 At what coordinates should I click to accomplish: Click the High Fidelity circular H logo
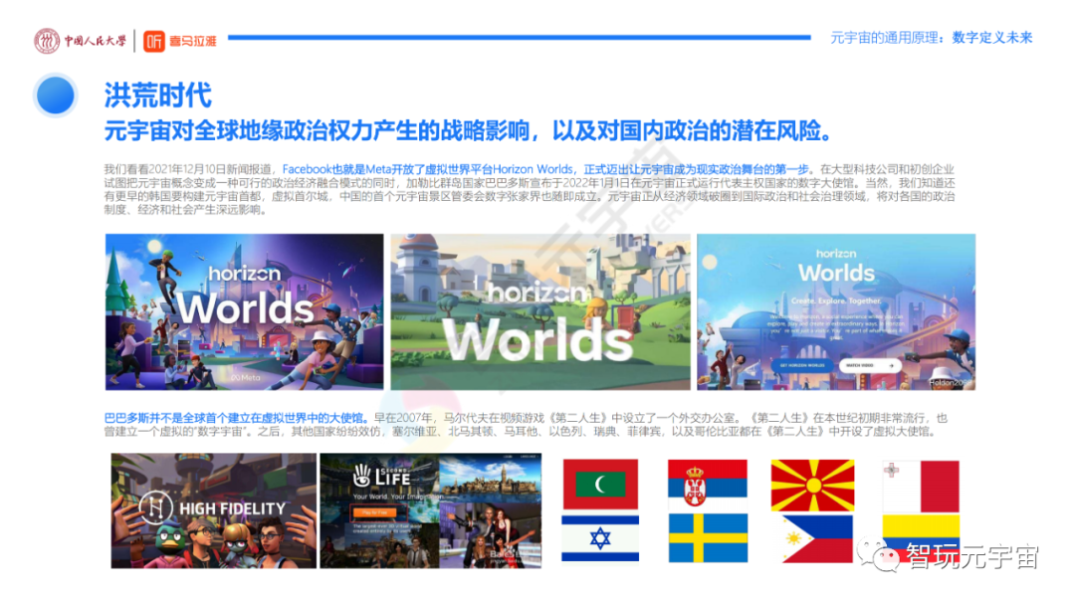tap(155, 508)
